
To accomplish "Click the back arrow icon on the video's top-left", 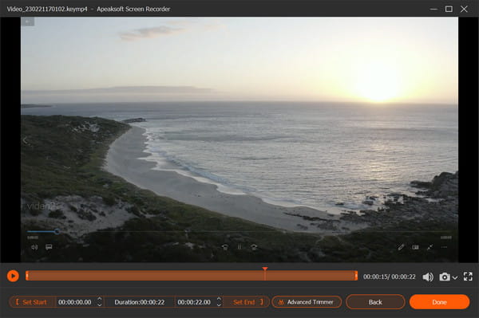I will (27, 22).
